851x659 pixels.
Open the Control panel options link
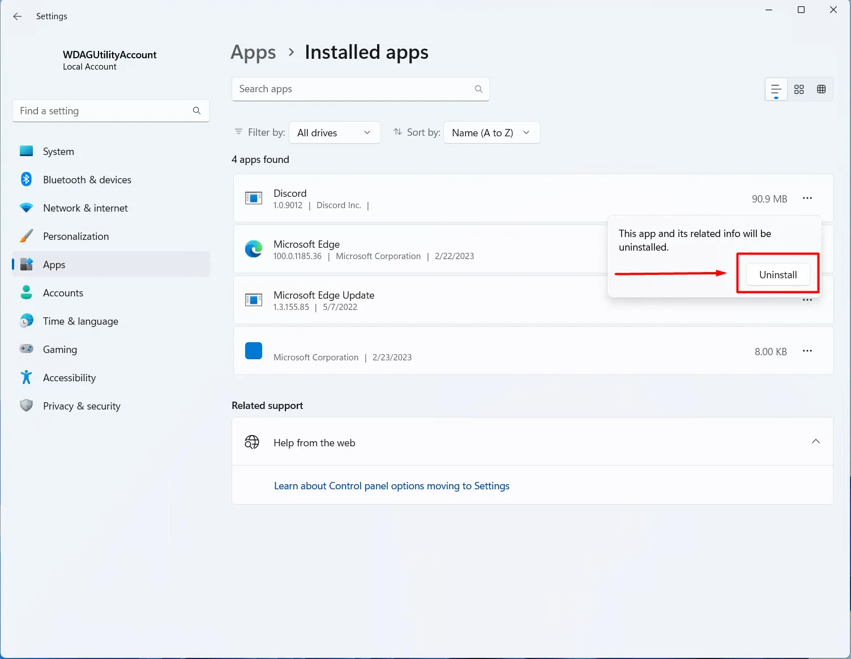point(391,486)
